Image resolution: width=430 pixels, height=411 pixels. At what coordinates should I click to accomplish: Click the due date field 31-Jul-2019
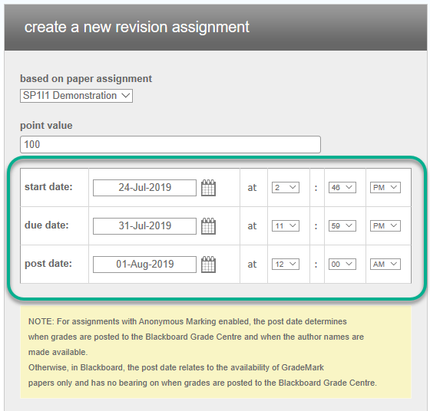click(x=144, y=226)
